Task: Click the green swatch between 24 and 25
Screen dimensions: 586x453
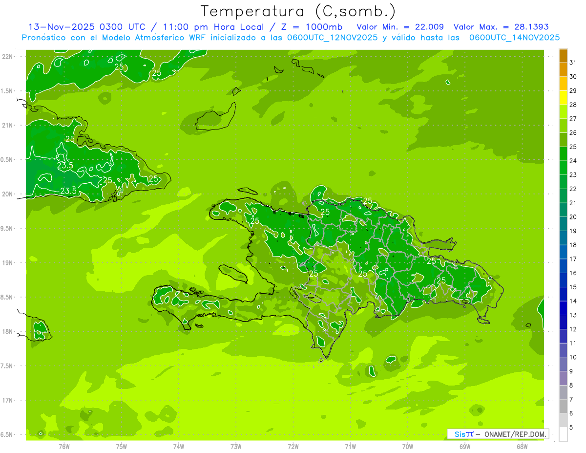Action: click(563, 154)
